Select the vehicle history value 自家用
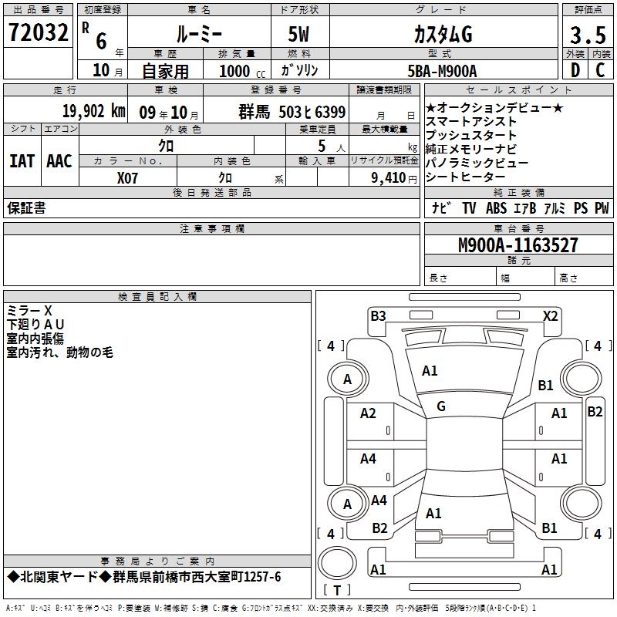Image resolution: width=617 pixels, height=617 pixels. point(165,71)
